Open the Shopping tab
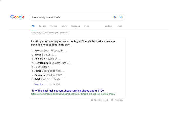Image resolution: width=182 pixels, height=122 pixels. pos(76,26)
